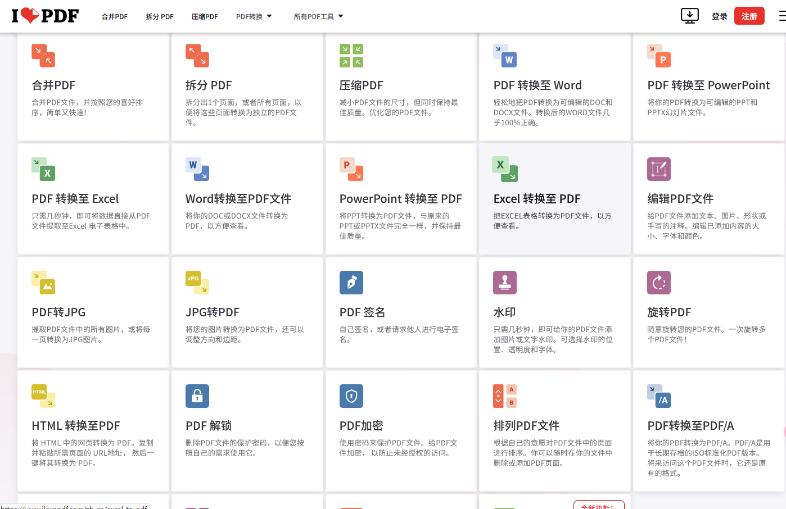Click the 排列PDF文件 sort icon

click(x=505, y=396)
